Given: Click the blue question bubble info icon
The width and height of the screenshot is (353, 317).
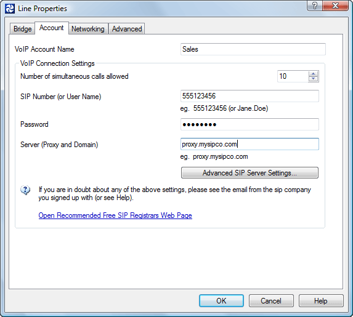Looking at the screenshot, I should (x=25, y=190).
